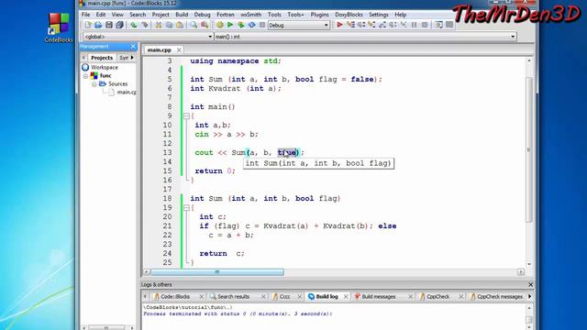Viewport: 587px width, 330px height.
Task: Open the Settings menu
Action: coord(379,15)
